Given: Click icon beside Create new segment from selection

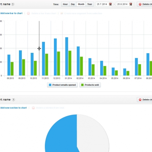Looking at the screenshot, I should [62, 13].
